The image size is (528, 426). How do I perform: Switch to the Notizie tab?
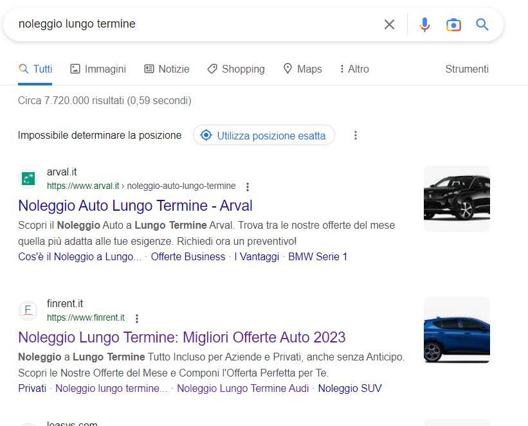pos(167,69)
